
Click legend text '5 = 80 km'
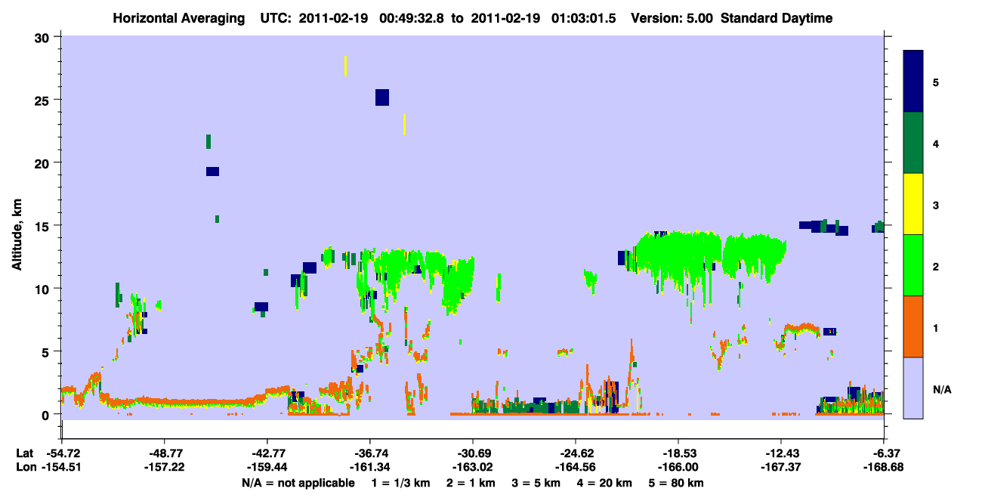pyautogui.click(x=676, y=483)
